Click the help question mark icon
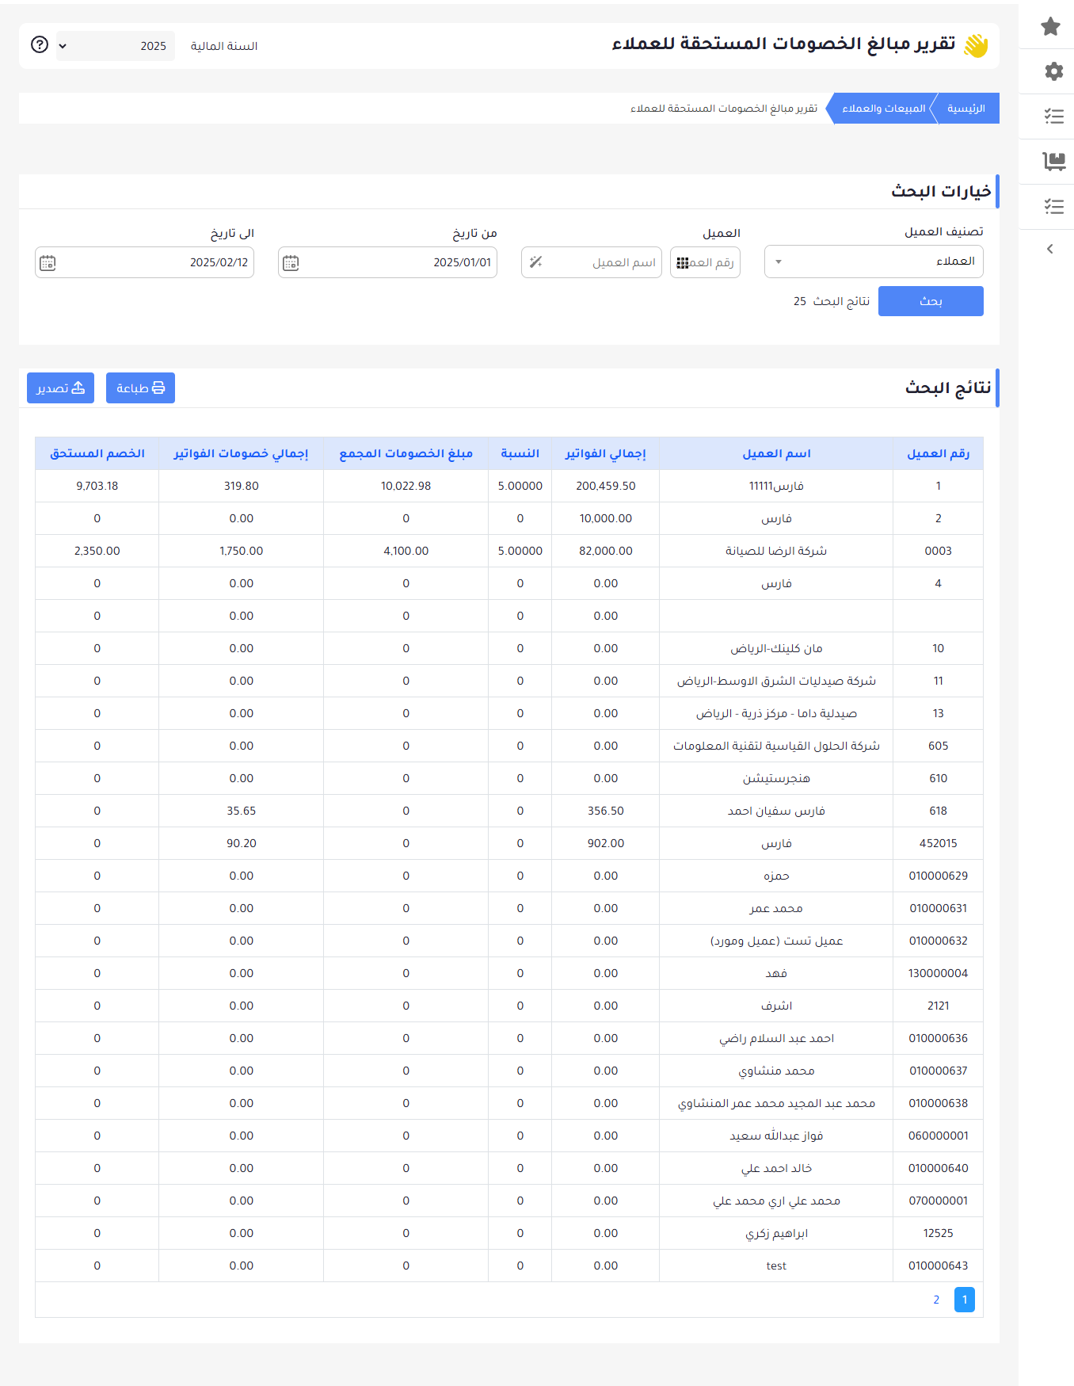Viewport: 1074px width, 1386px height. (40, 44)
